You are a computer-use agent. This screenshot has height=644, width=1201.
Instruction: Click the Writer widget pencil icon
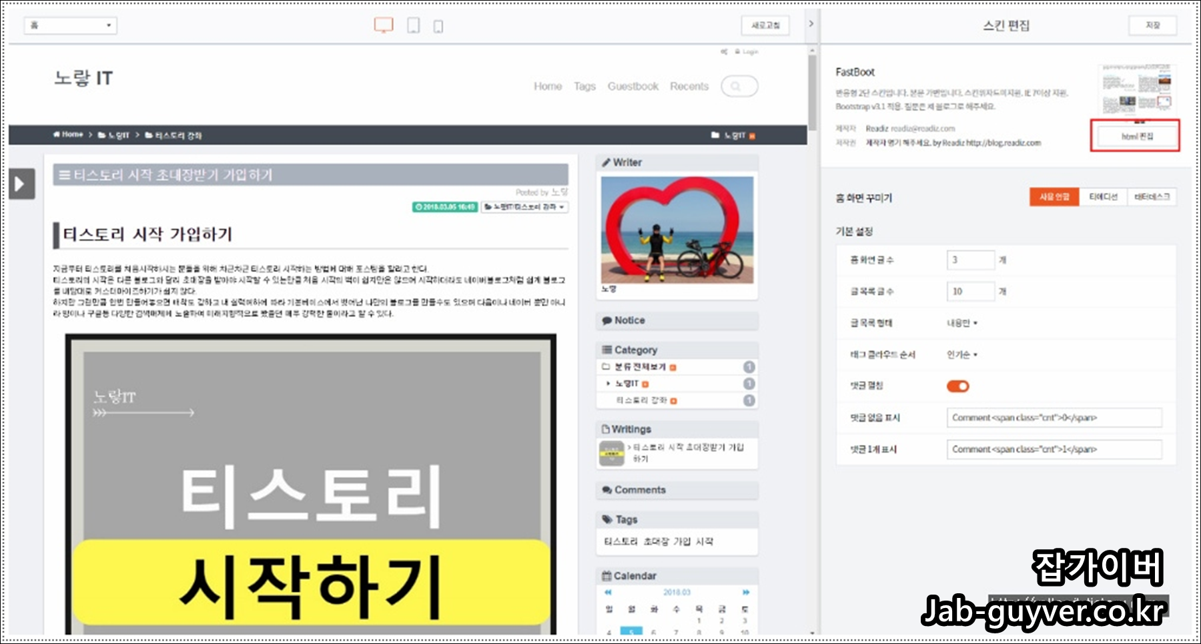607,162
